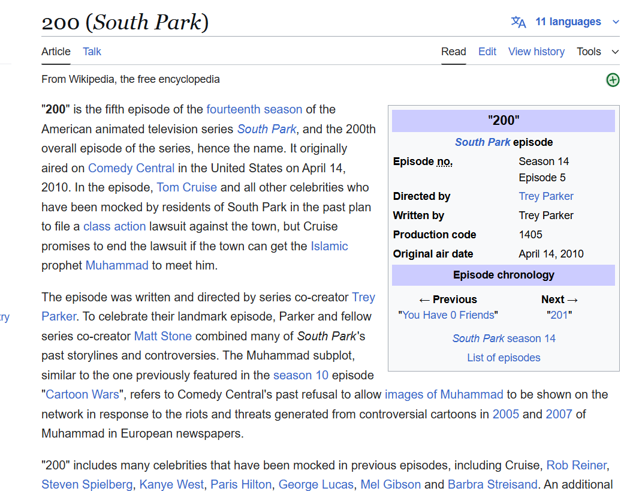Click the original air date April 14, 2010
The height and width of the screenshot is (491, 624).
pos(551,254)
